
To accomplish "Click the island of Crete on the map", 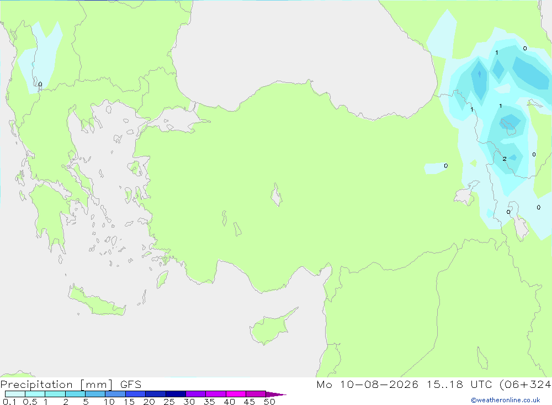I will pos(97,302).
